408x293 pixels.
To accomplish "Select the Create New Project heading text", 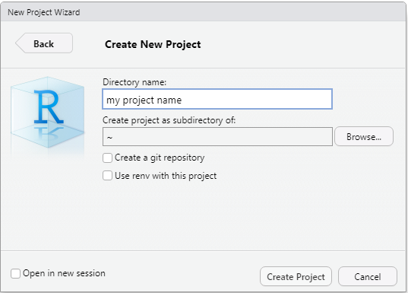I will point(153,45).
